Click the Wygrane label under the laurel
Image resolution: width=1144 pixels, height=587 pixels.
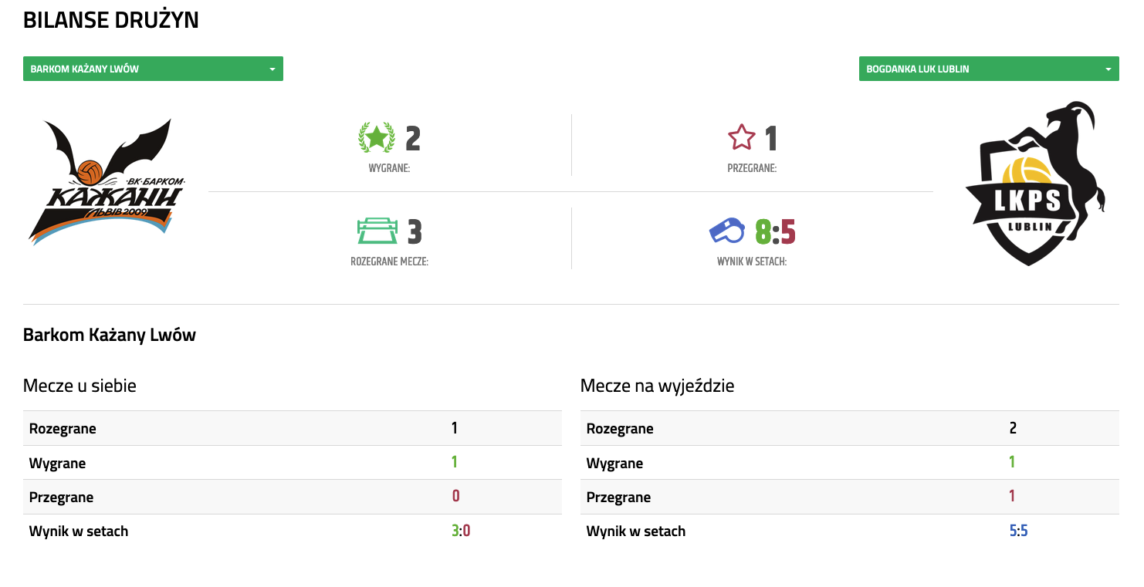(x=389, y=168)
